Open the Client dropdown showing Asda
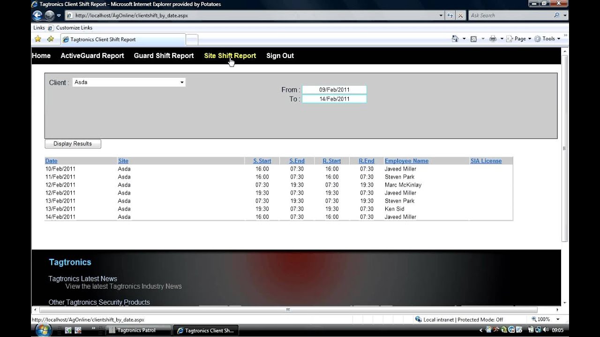The height and width of the screenshot is (337, 600). tap(129, 82)
